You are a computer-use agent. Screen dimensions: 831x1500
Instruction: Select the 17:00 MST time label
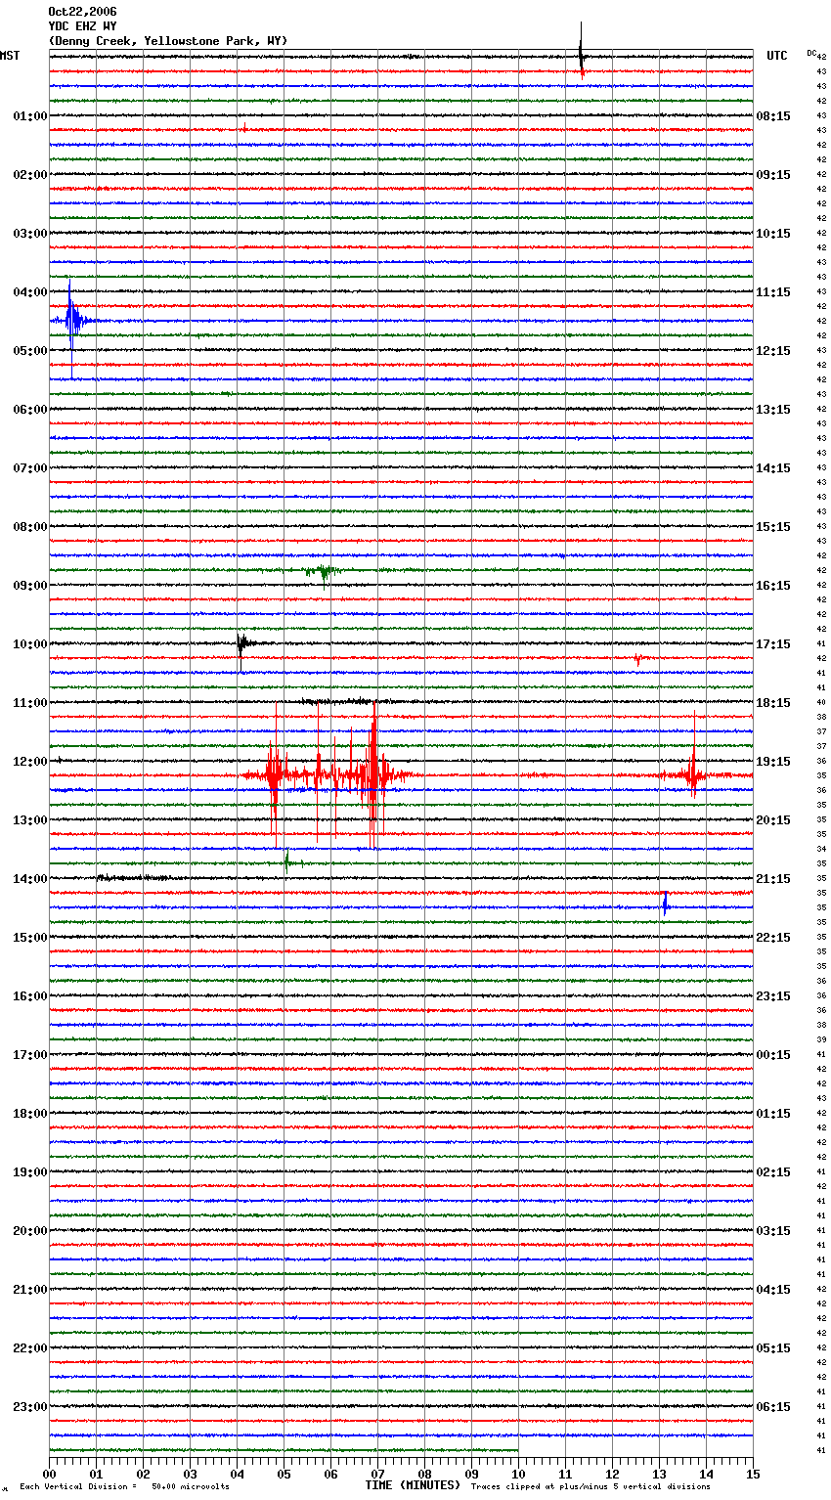pos(30,1055)
